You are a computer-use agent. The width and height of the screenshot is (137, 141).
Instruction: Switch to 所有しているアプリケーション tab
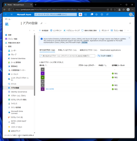68,50
